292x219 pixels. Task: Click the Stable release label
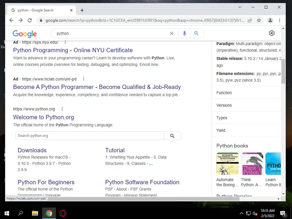click(x=230, y=58)
